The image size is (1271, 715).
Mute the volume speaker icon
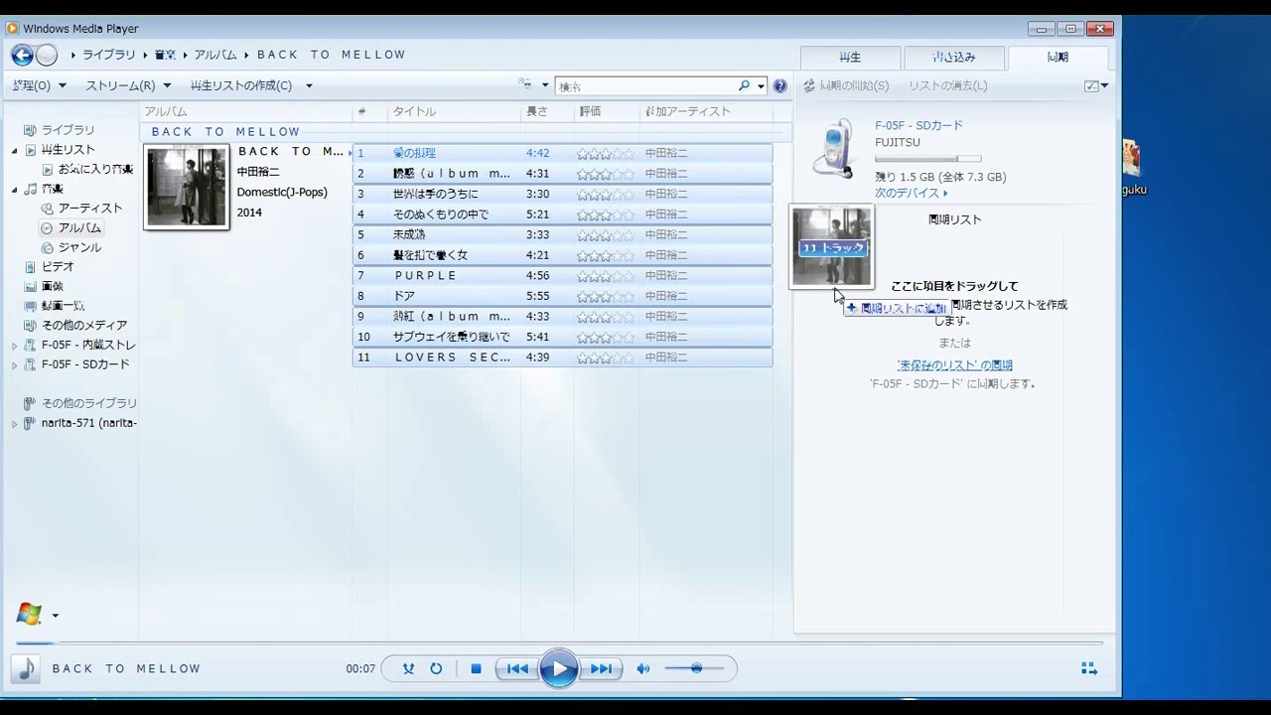(643, 669)
